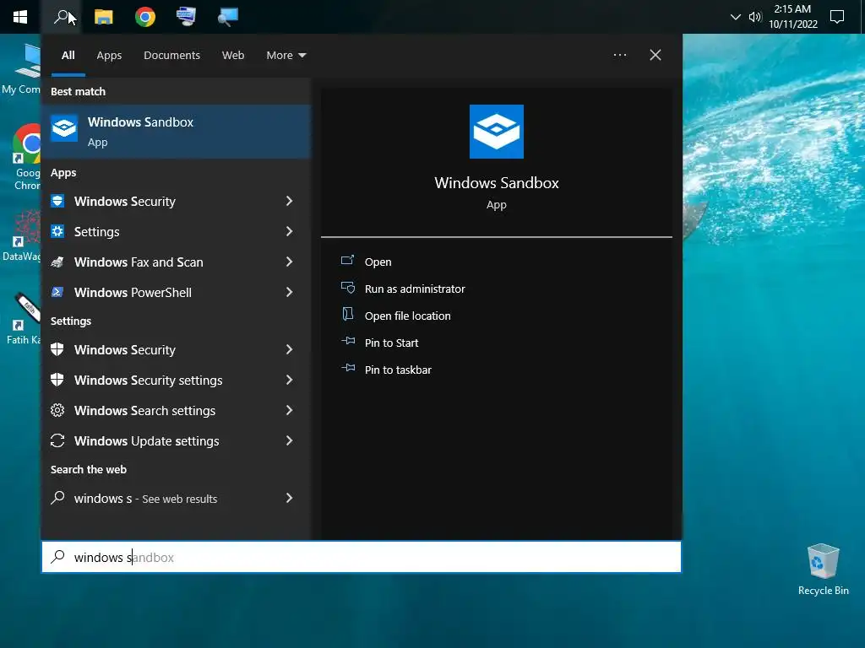Click gear icon for Windows Search settings
The height and width of the screenshot is (648, 865).
coord(57,410)
